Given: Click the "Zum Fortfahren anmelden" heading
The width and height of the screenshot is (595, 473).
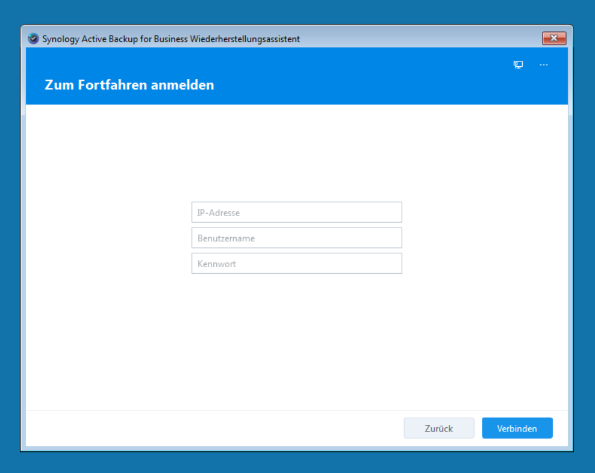Looking at the screenshot, I should click(x=129, y=85).
